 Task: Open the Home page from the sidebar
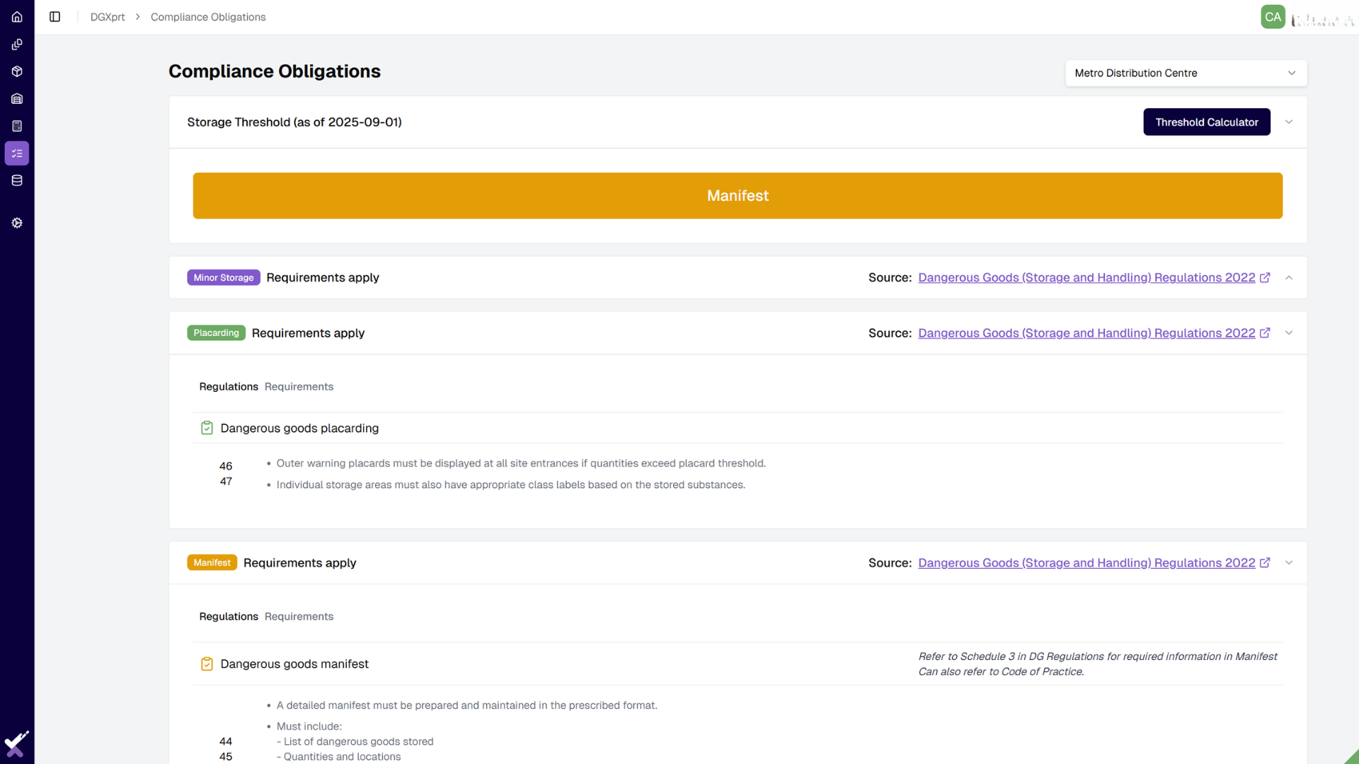click(17, 17)
